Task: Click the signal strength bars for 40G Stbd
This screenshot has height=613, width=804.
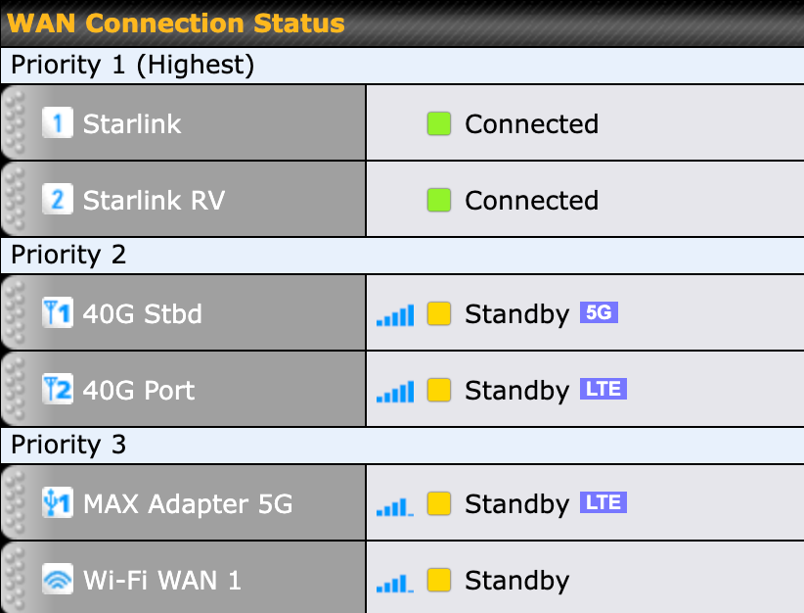Action: (x=395, y=313)
